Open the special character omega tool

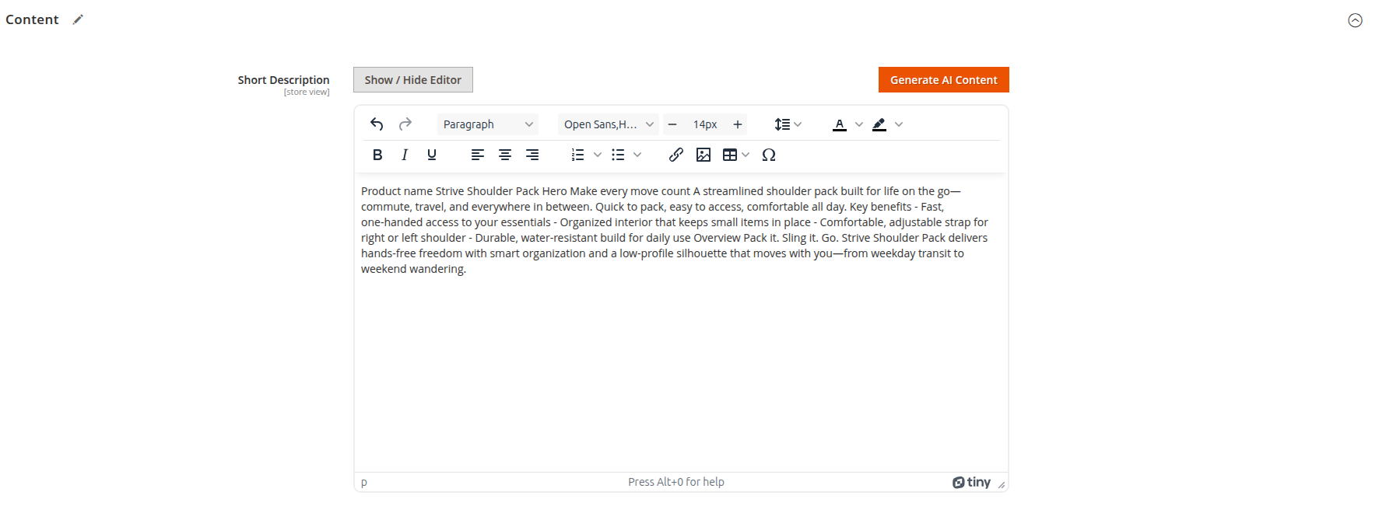769,155
